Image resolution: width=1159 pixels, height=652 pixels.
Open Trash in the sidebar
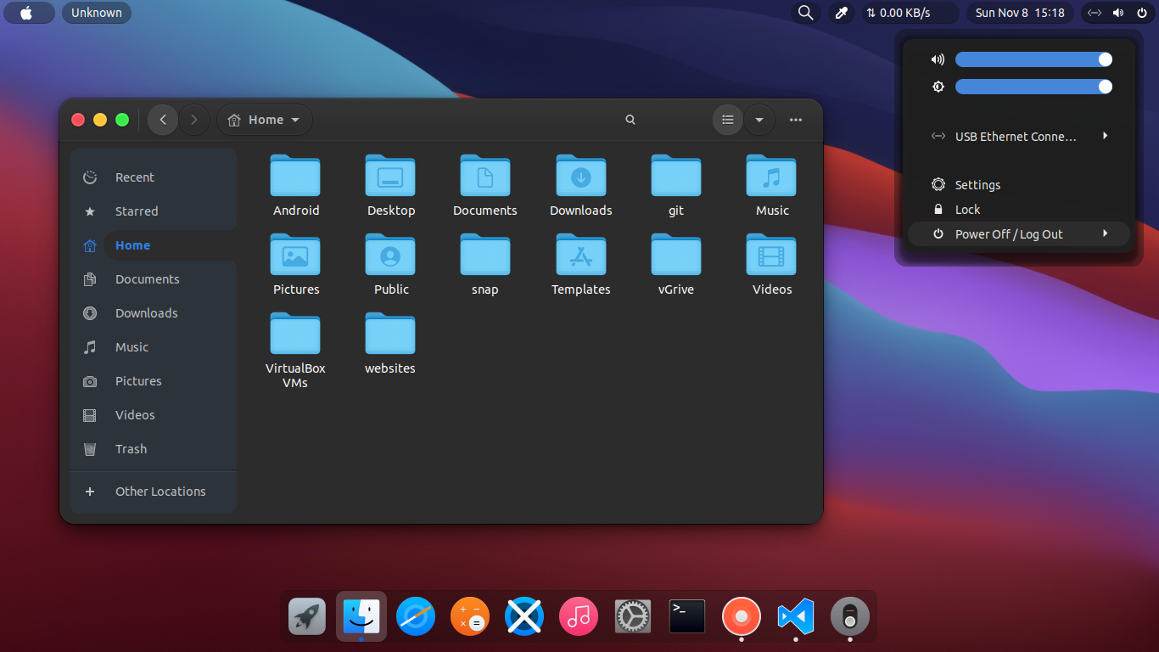click(x=154, y=449)
